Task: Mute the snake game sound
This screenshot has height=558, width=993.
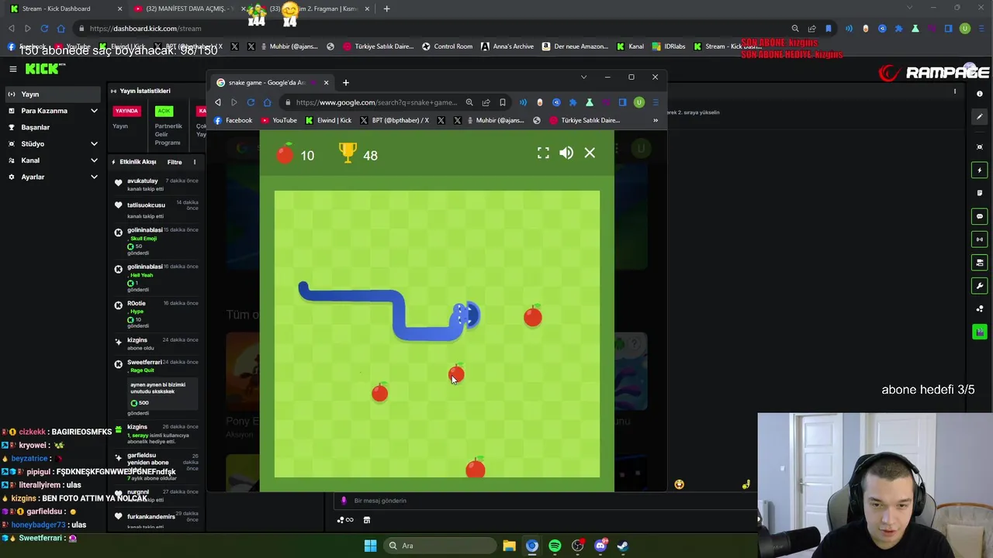Action: tap(566, 153)
